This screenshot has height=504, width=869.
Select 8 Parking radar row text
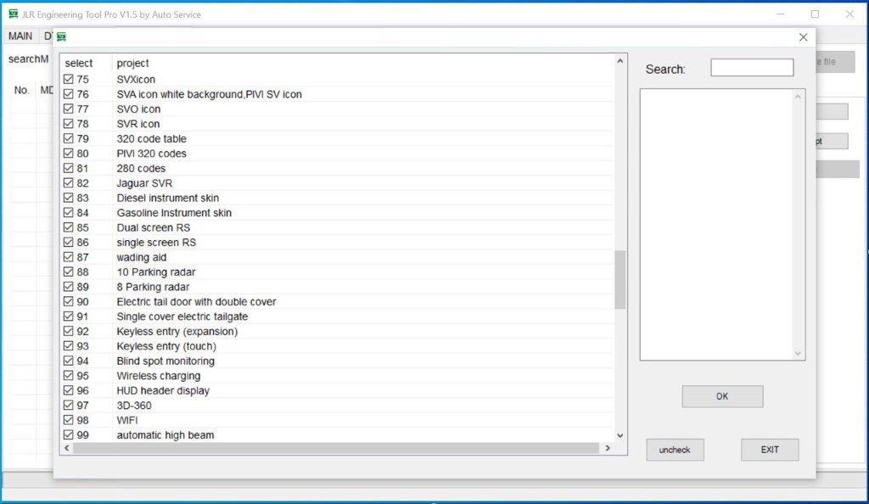pyautogui.click(x=153, y=287)
